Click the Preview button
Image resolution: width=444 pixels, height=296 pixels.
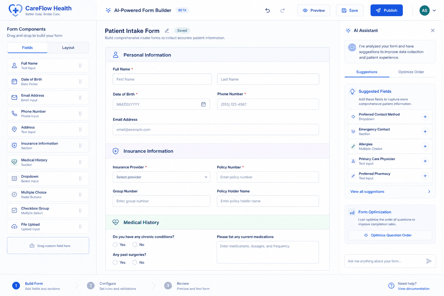coord(314,10)
